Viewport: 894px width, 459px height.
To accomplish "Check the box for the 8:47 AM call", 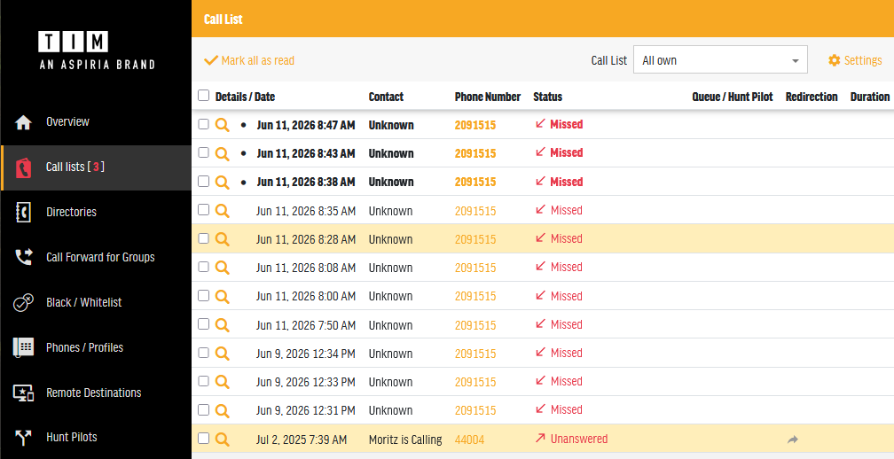I will [204, 123].
